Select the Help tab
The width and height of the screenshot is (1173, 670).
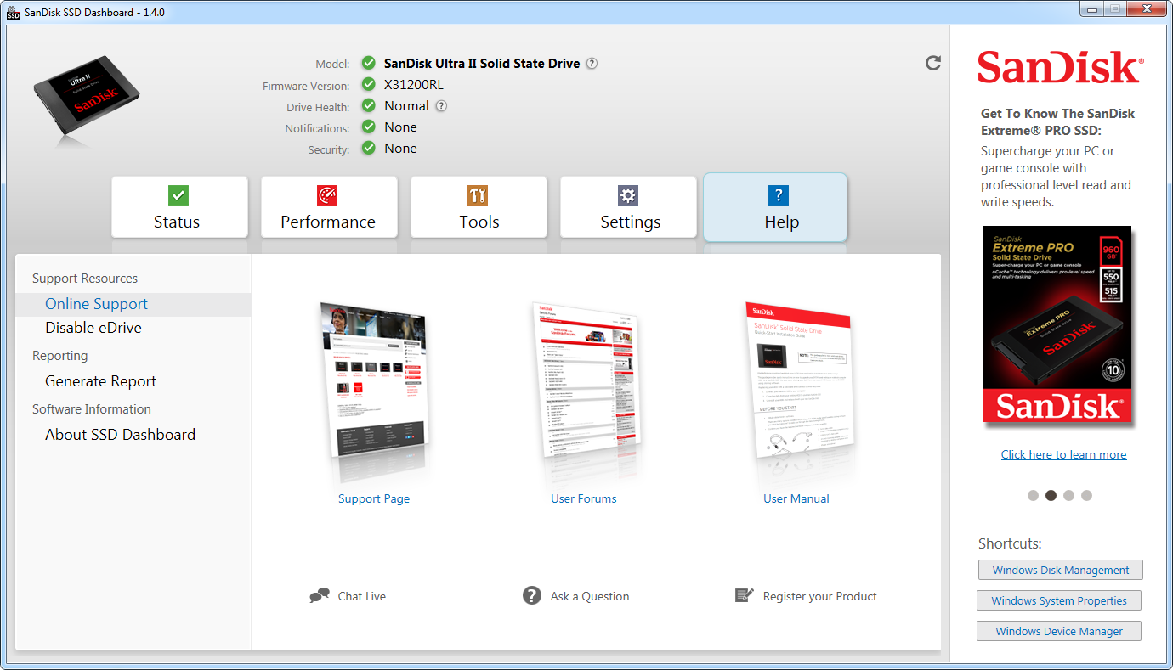pos(775,207)
